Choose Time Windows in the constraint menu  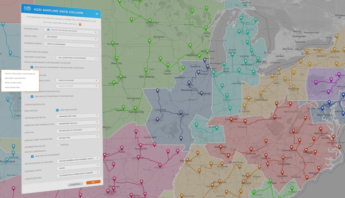(12, 88)
